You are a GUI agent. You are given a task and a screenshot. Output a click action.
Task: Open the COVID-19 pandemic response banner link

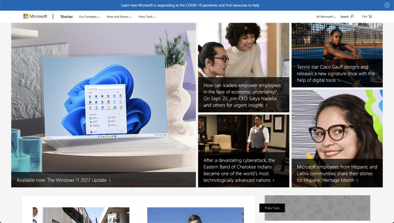pos(190,5)
